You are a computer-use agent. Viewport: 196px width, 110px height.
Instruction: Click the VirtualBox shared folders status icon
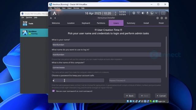tap(142, 101)
